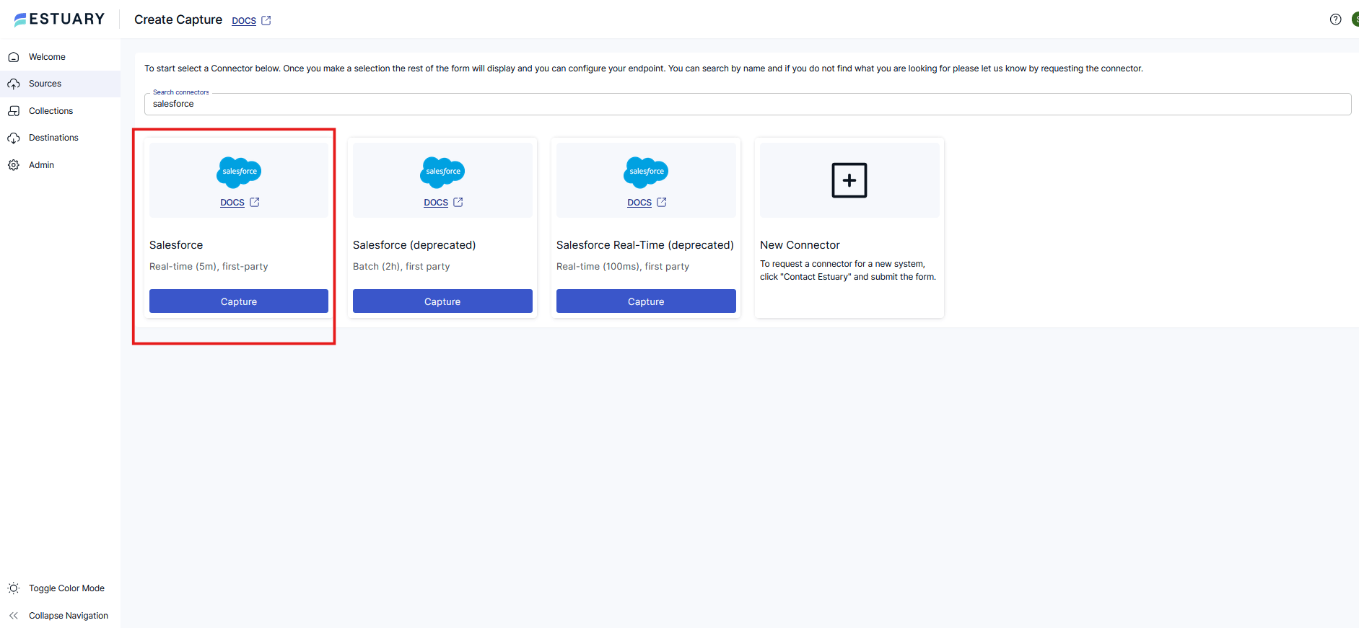Click the Estuary logo

pyautogui.click(x=59, y=19)
